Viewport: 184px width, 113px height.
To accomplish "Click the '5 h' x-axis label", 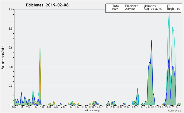I will tap(49, 107).
